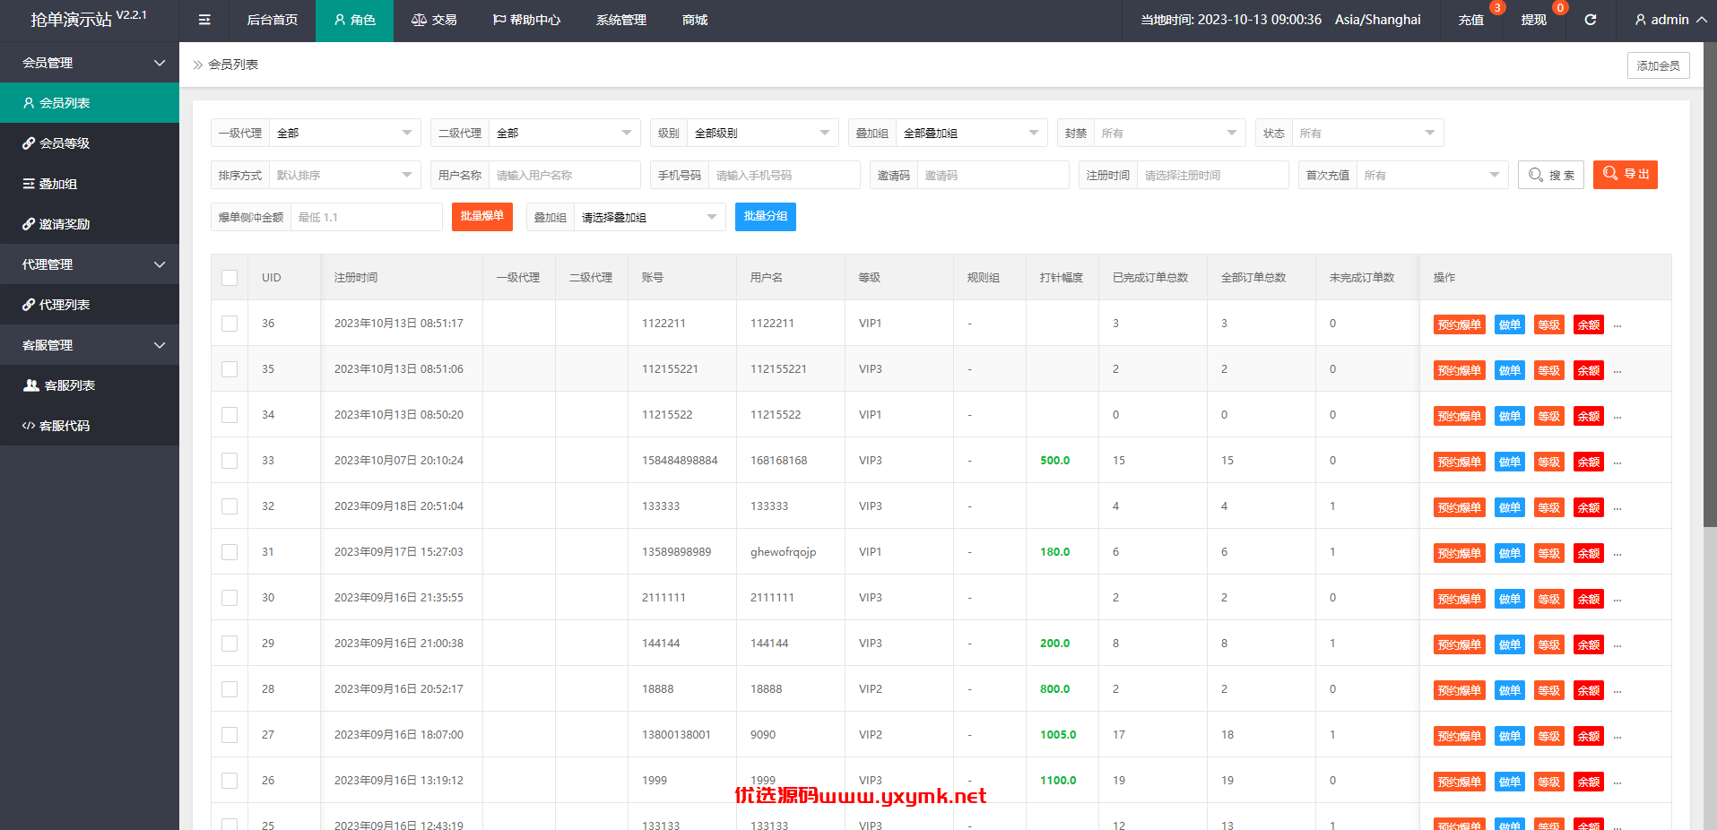This screenshot has width=1717, height=830.
Task: Click 添加会员 button
Action: (1659, 65)
